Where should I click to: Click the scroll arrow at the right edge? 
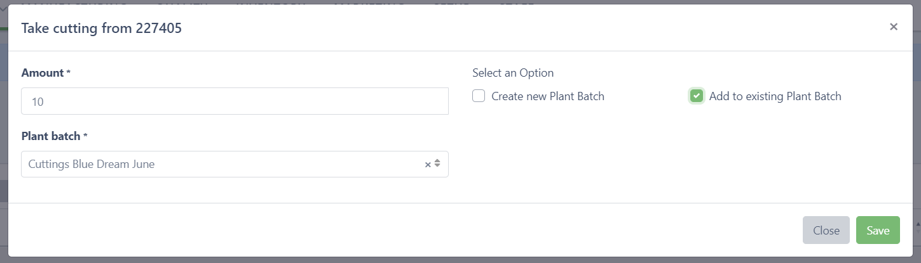pyautogui.click(x=917, y=224)
